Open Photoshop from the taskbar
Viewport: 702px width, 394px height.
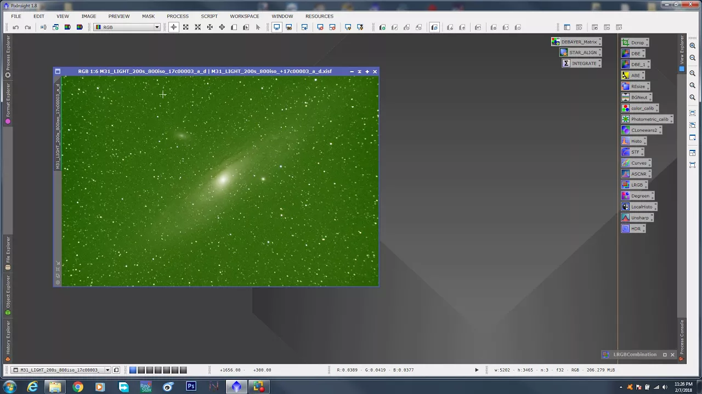(190, 387)
